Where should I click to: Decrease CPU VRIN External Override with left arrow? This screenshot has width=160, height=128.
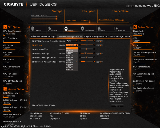[x=80, y=41]
